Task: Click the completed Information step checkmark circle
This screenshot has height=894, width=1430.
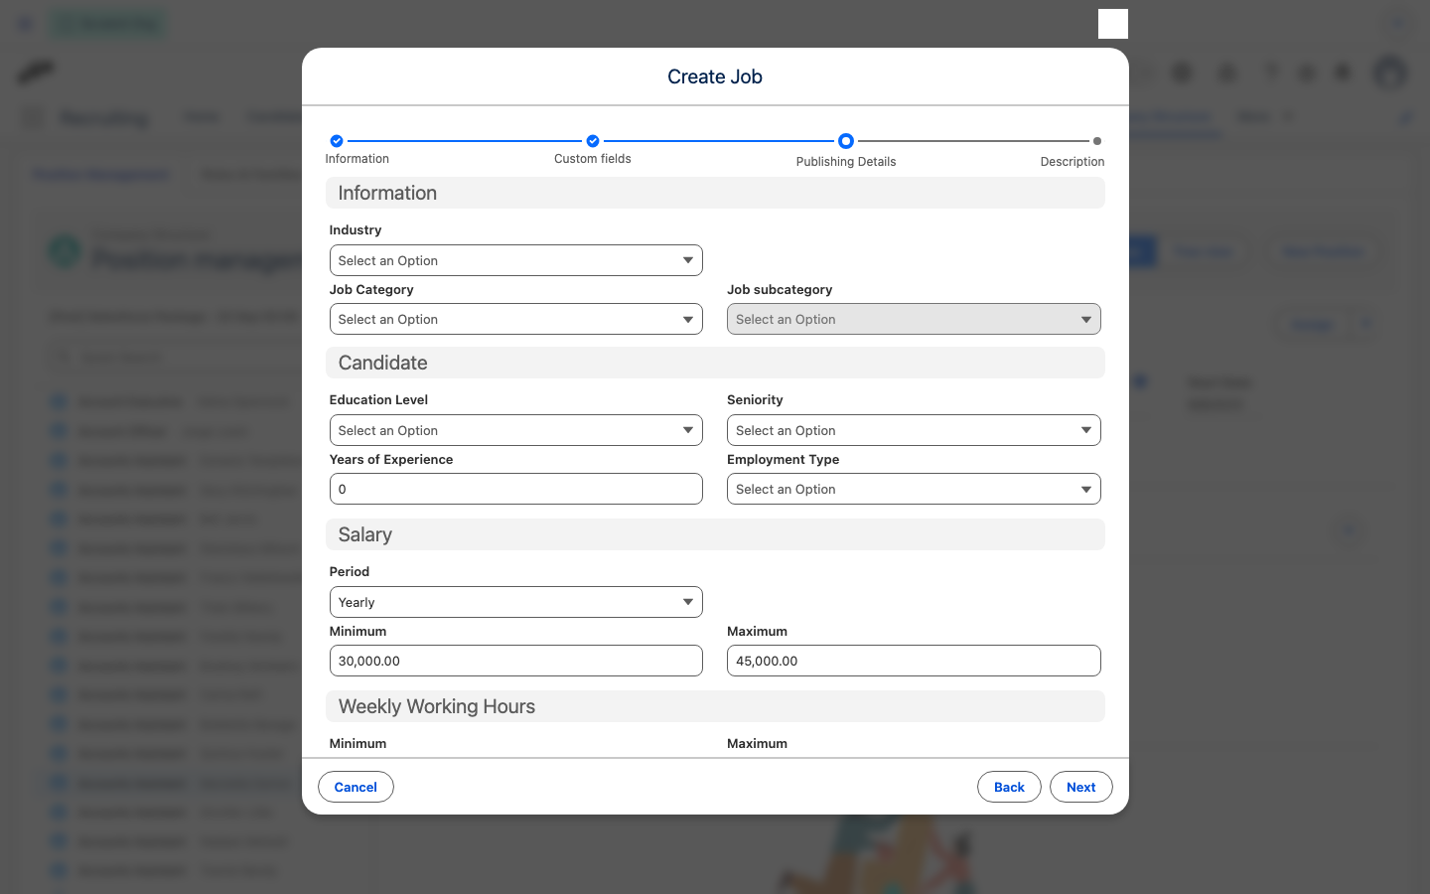Action: 337,141
